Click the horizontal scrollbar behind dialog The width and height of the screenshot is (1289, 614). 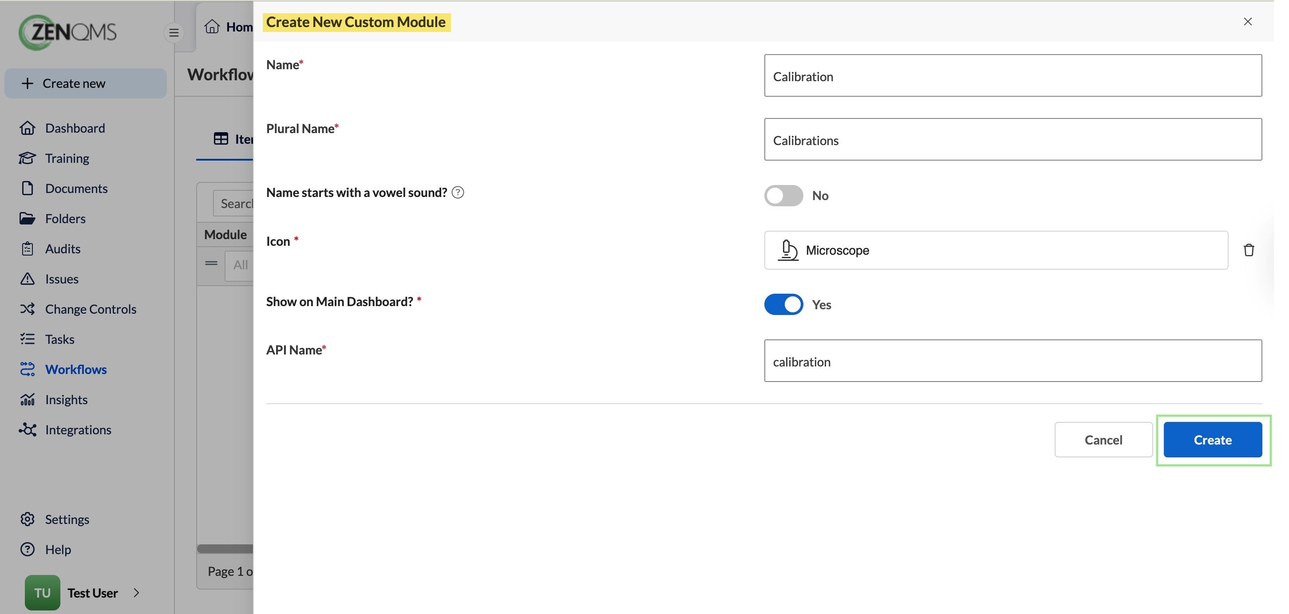225,548
